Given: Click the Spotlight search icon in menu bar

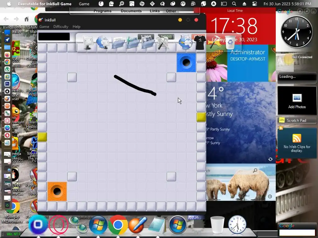Looking at the screenshot, I should [234, 4].
